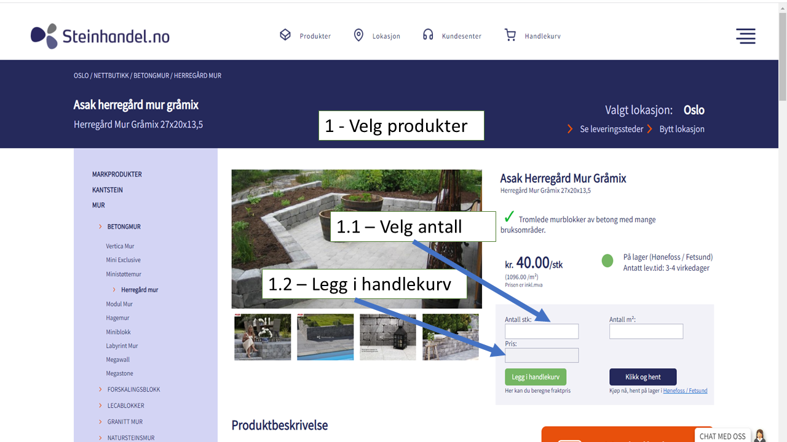The height and width of the screenshot is (442, 787).
Task: Click Her kan du beregne fraktpris
Action: coord(537,390)
